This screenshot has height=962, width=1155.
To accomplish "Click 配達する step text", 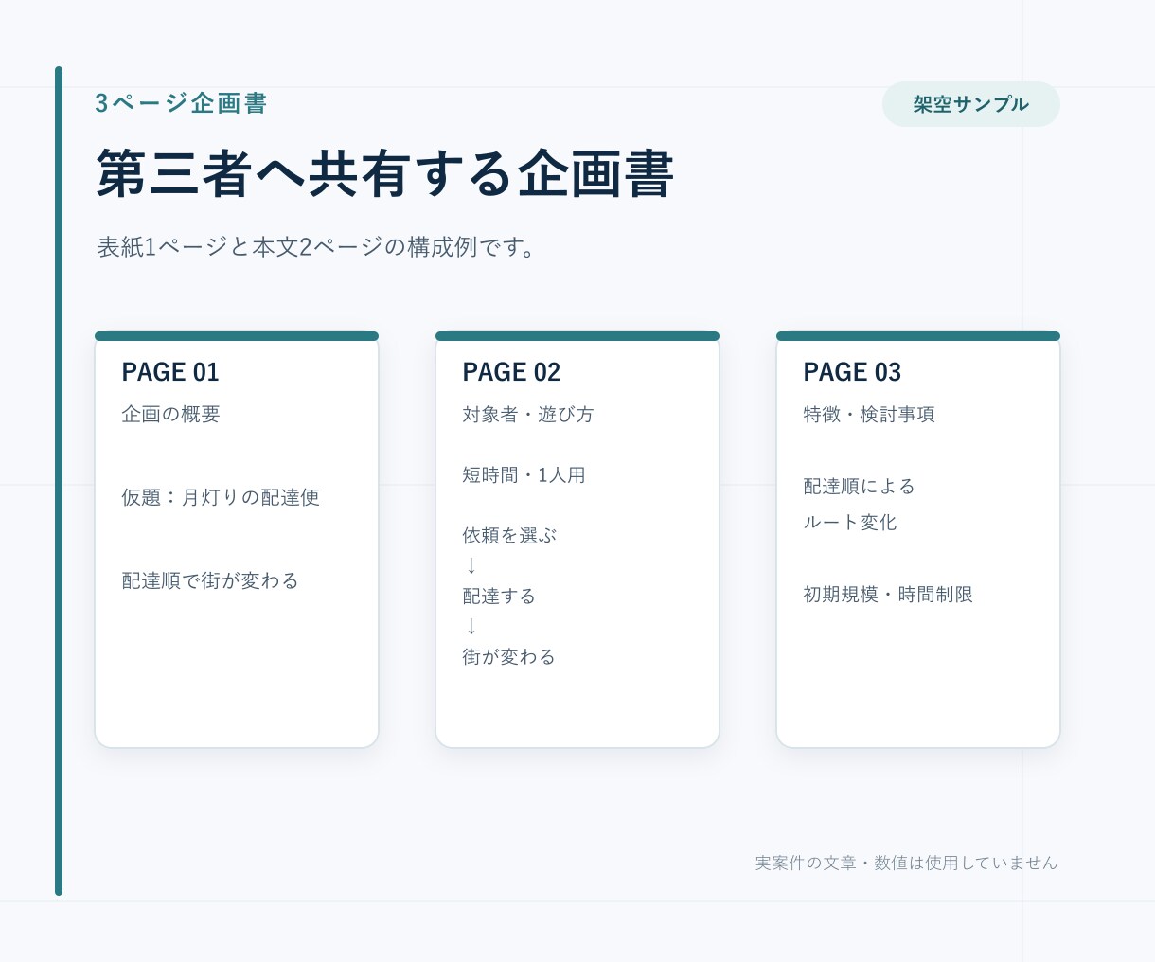I will (x=499, y=597).
